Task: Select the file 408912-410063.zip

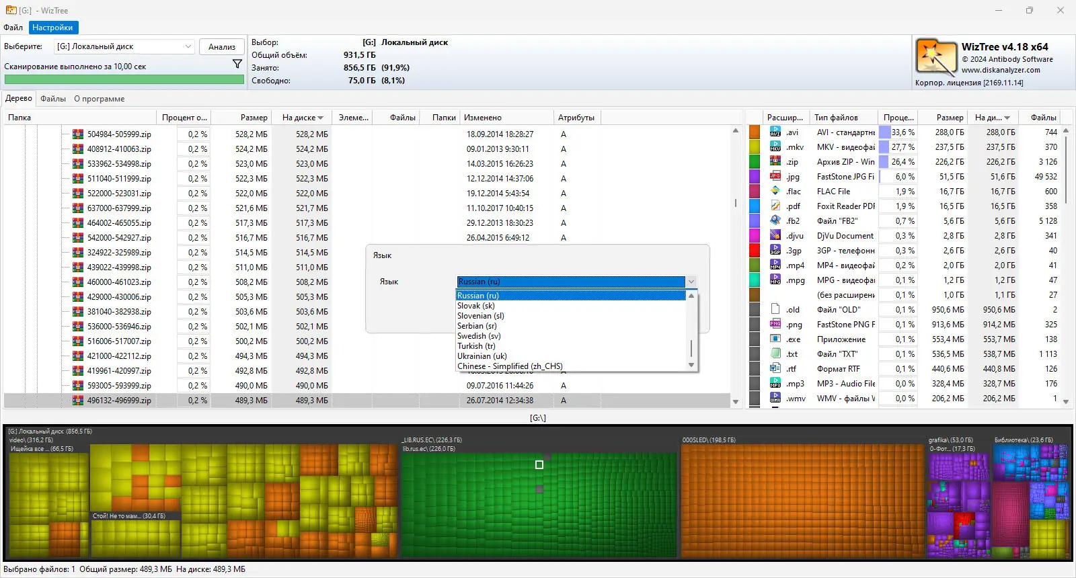Action: [x=119, y=149]
